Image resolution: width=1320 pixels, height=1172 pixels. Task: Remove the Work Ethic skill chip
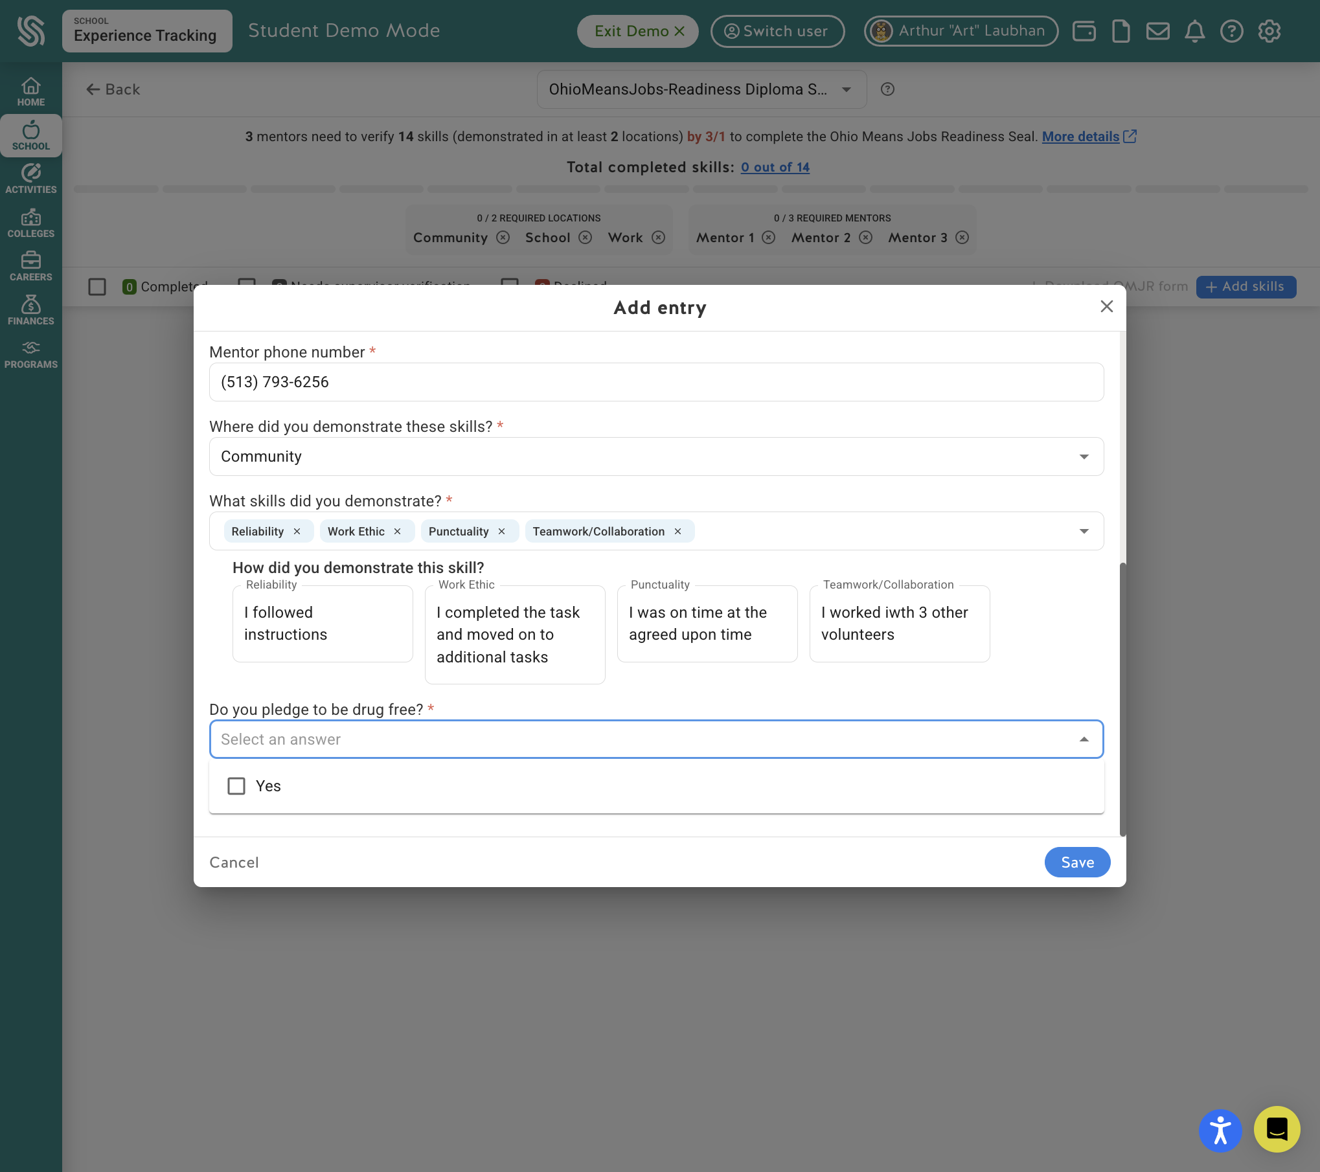(x=397, y=532)
